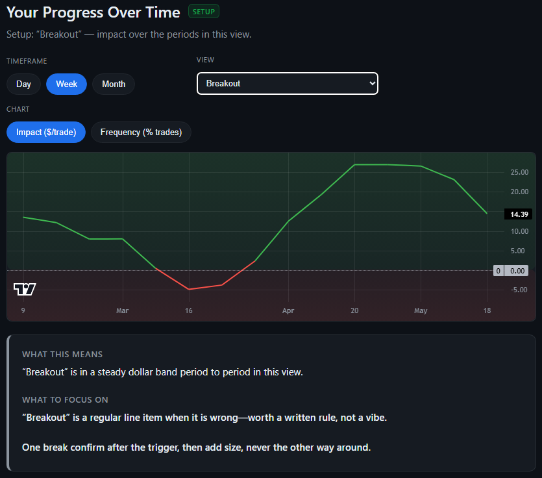
Task: Click the WHAT TO FOCUS ON heading
Action: pyautogui.click(x=65, y=400)
